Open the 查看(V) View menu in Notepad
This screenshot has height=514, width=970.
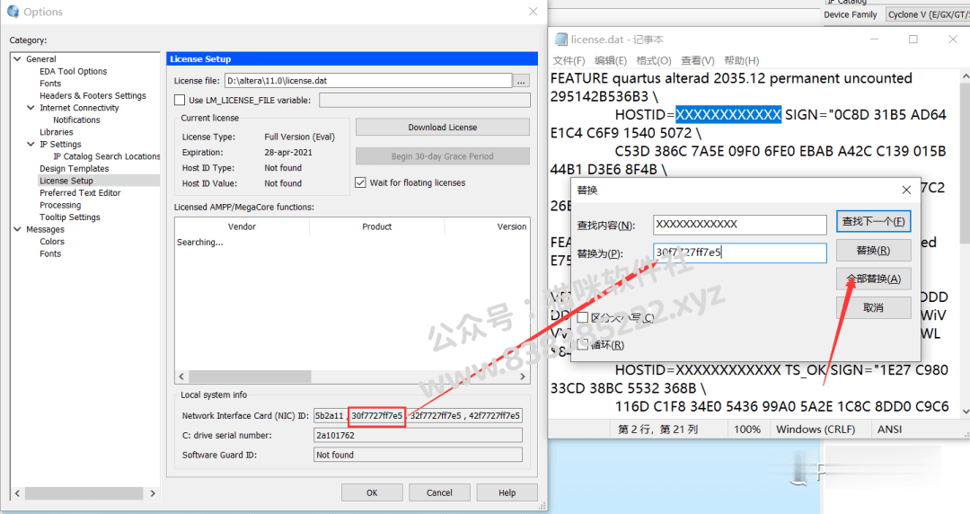pyautogui.click(x=697, y=61)
